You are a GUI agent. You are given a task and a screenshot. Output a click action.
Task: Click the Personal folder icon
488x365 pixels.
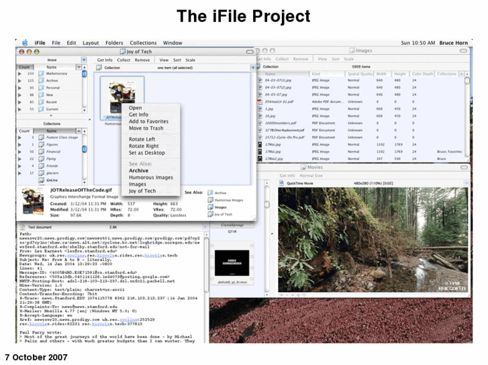[x=41, y=88]
